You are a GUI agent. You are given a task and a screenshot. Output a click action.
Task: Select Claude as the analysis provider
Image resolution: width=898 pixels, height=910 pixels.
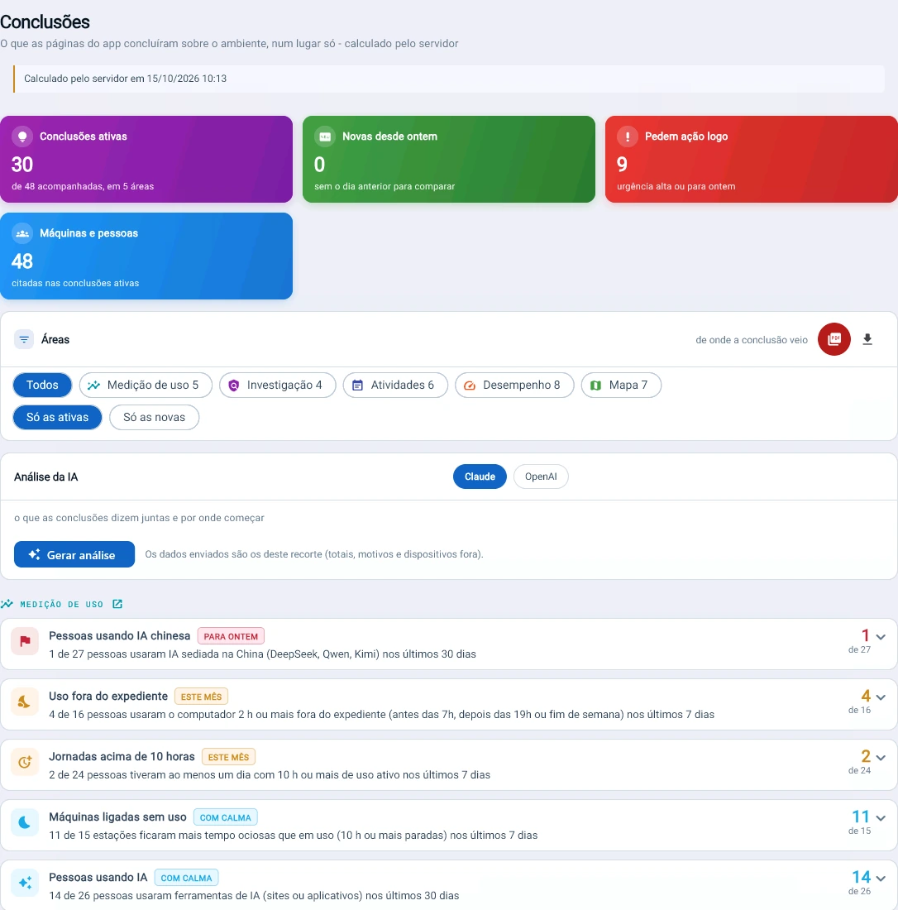tap(480, 477)
